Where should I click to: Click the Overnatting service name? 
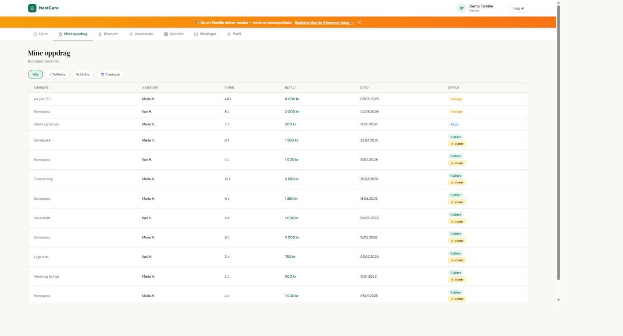tap(43, 179)
